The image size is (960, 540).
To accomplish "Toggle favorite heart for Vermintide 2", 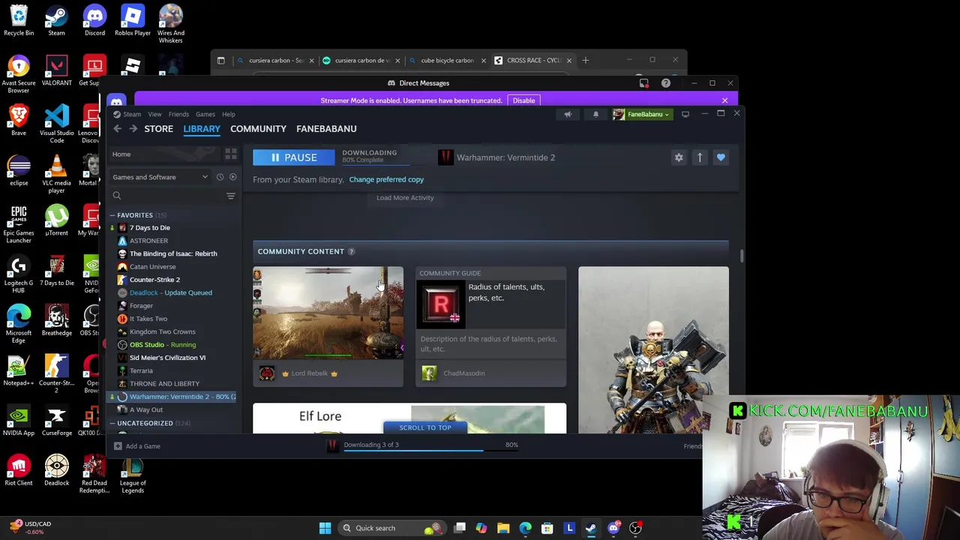I will pyautogui.click(x=721, y=157).
